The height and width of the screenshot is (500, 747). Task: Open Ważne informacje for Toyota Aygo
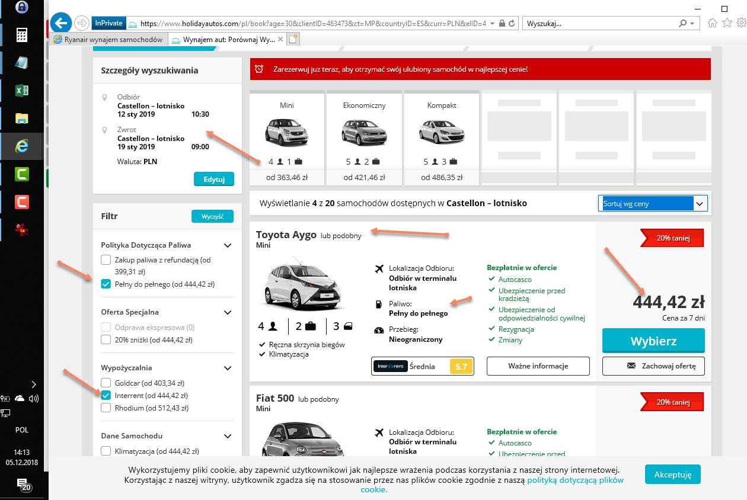pyautogui.click(x=538, y=366)
